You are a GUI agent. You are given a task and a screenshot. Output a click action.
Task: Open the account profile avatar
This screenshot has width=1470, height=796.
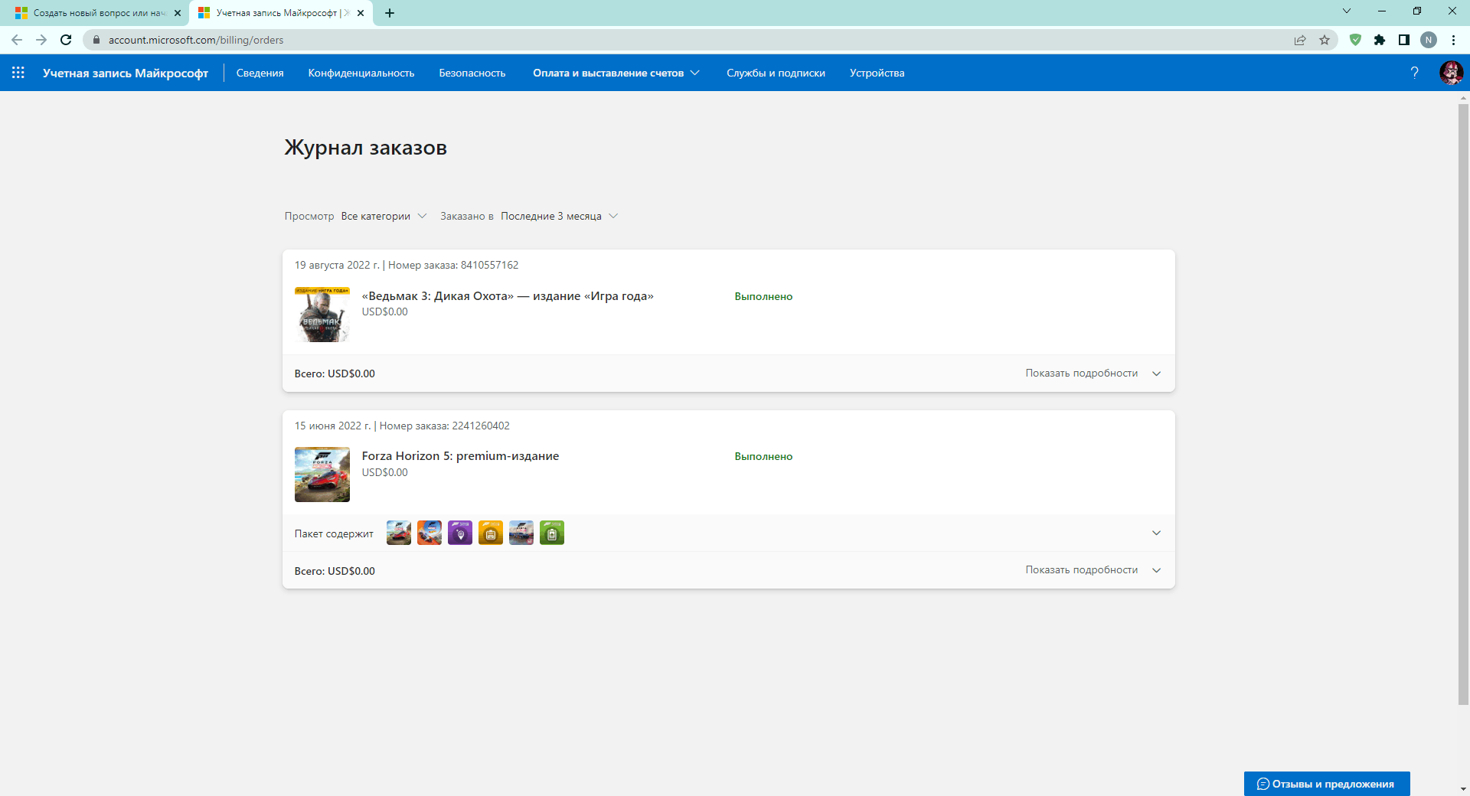[x=1451, y=73]
